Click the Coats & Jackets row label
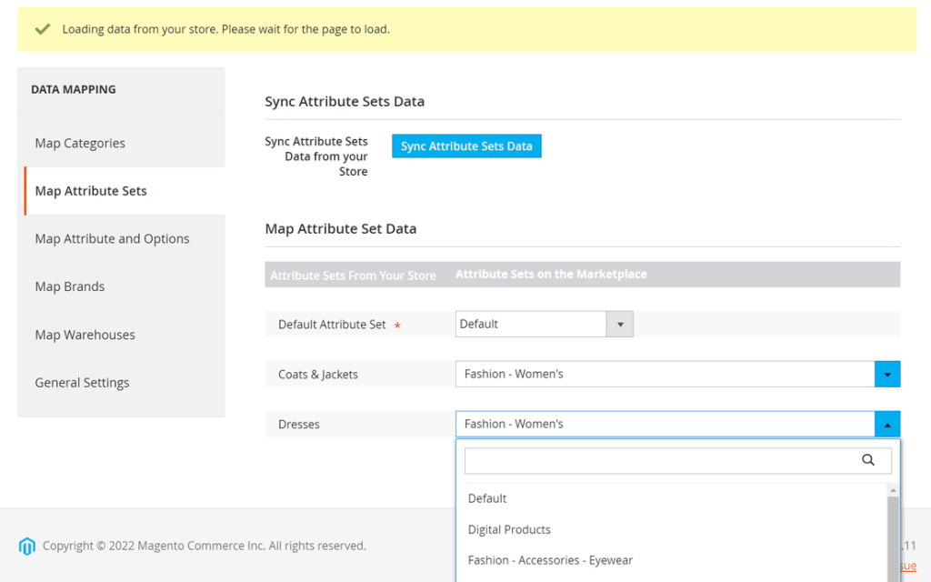Screen dimensions: 931x582 click(x=318, y=375)
